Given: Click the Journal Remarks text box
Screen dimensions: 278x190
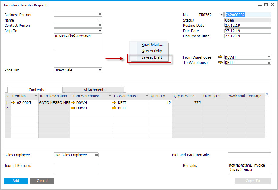Looking at the screenshot, I should tap(76, 168).
